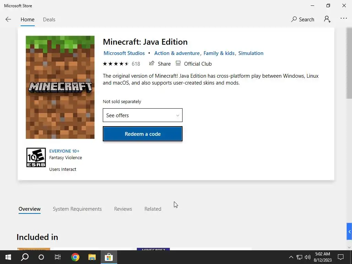Image resolution: width=352 pixels, height=264 pixels.
Task: Open the Microsoft Studios publisher link
Action: coord(124,53)
